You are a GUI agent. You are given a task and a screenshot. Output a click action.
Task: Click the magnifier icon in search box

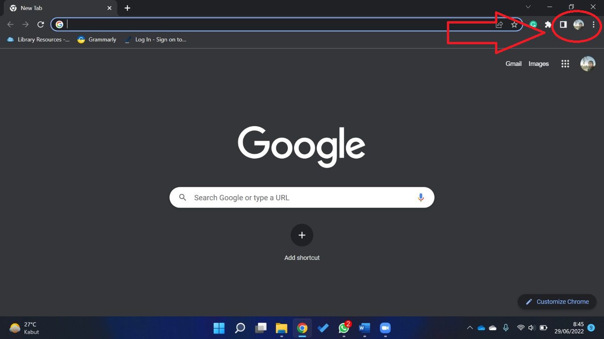tap(183, 198)
